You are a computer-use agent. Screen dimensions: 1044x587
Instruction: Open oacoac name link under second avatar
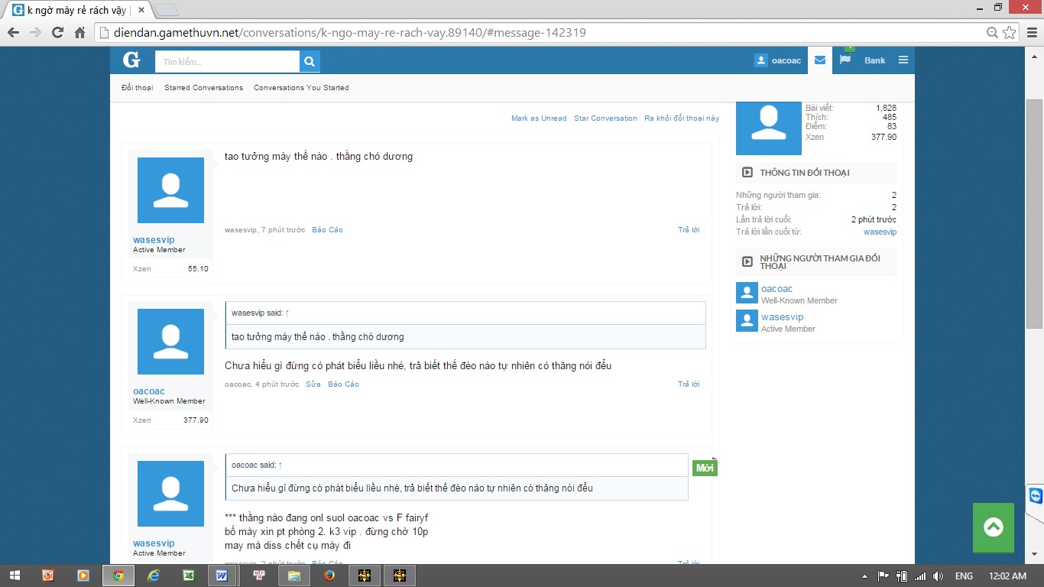149,391
